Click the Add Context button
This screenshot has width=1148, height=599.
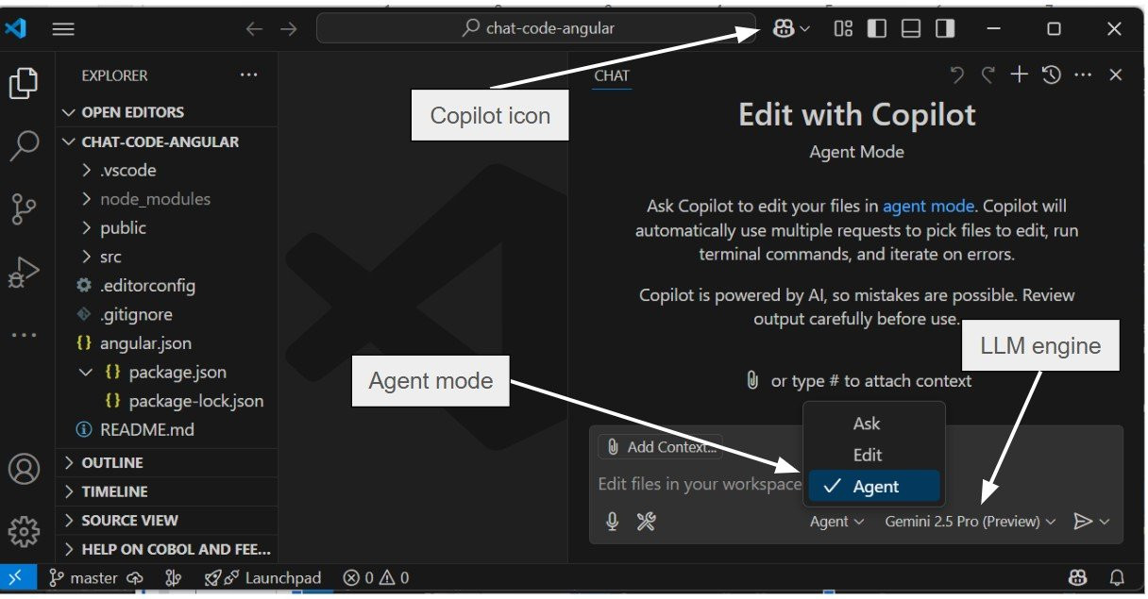tap(660, 446)
